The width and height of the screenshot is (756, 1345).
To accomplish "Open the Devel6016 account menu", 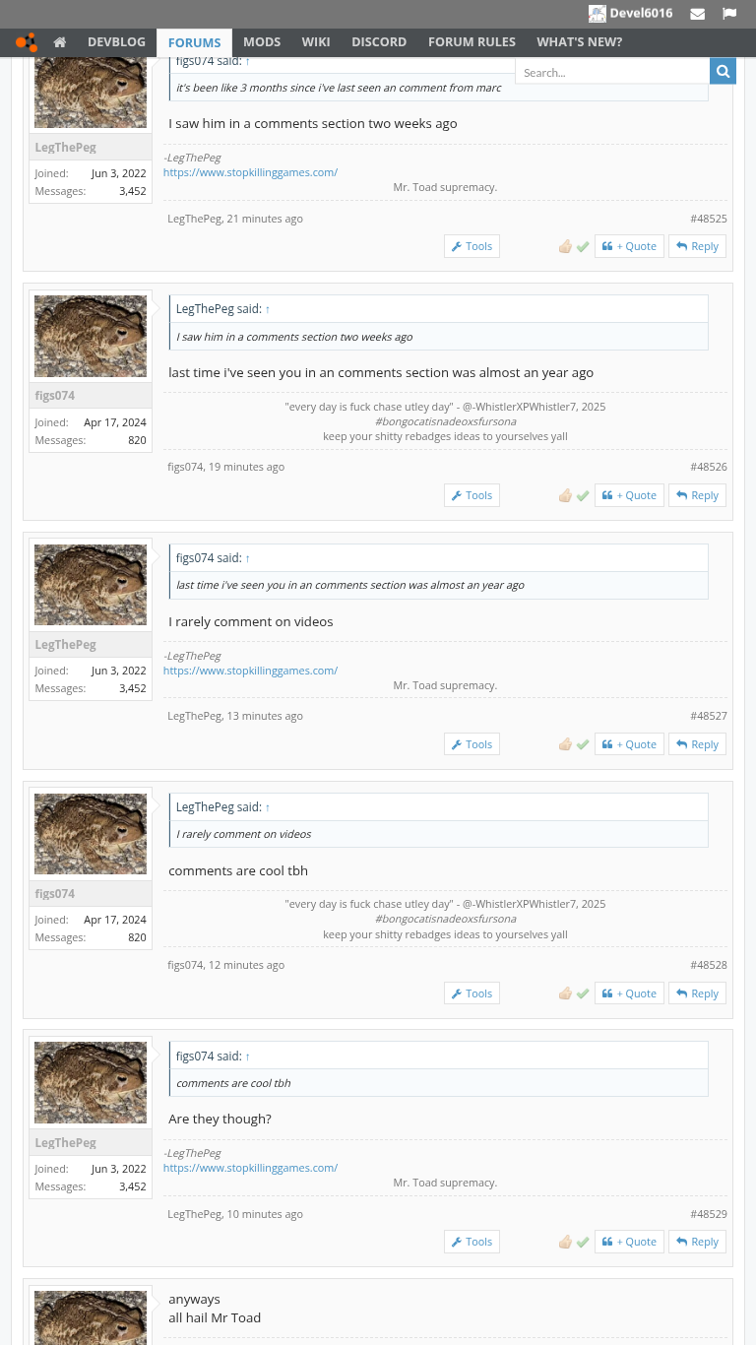I will point(631,14).
